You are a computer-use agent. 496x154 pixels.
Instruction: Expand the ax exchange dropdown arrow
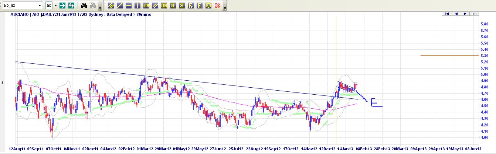(x=56, y=6)
